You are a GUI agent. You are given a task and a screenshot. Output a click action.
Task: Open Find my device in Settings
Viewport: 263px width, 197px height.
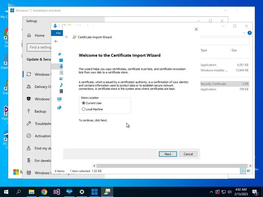click(x=39, y=148)
